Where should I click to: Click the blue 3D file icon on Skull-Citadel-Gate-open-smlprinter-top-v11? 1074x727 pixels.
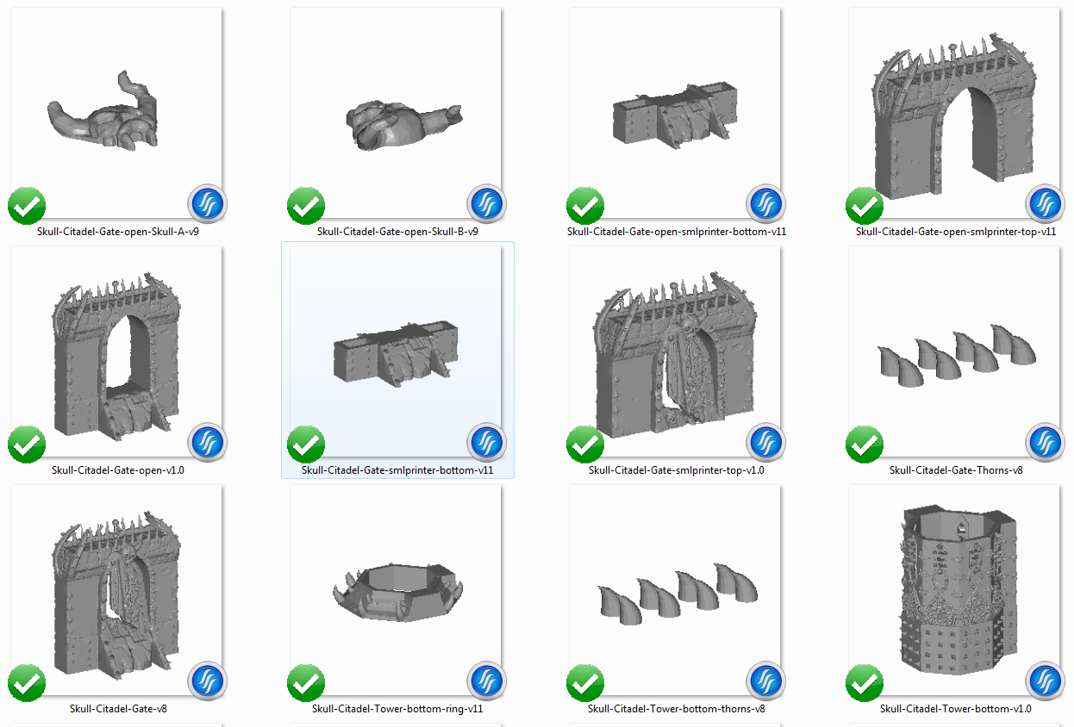1046,204
